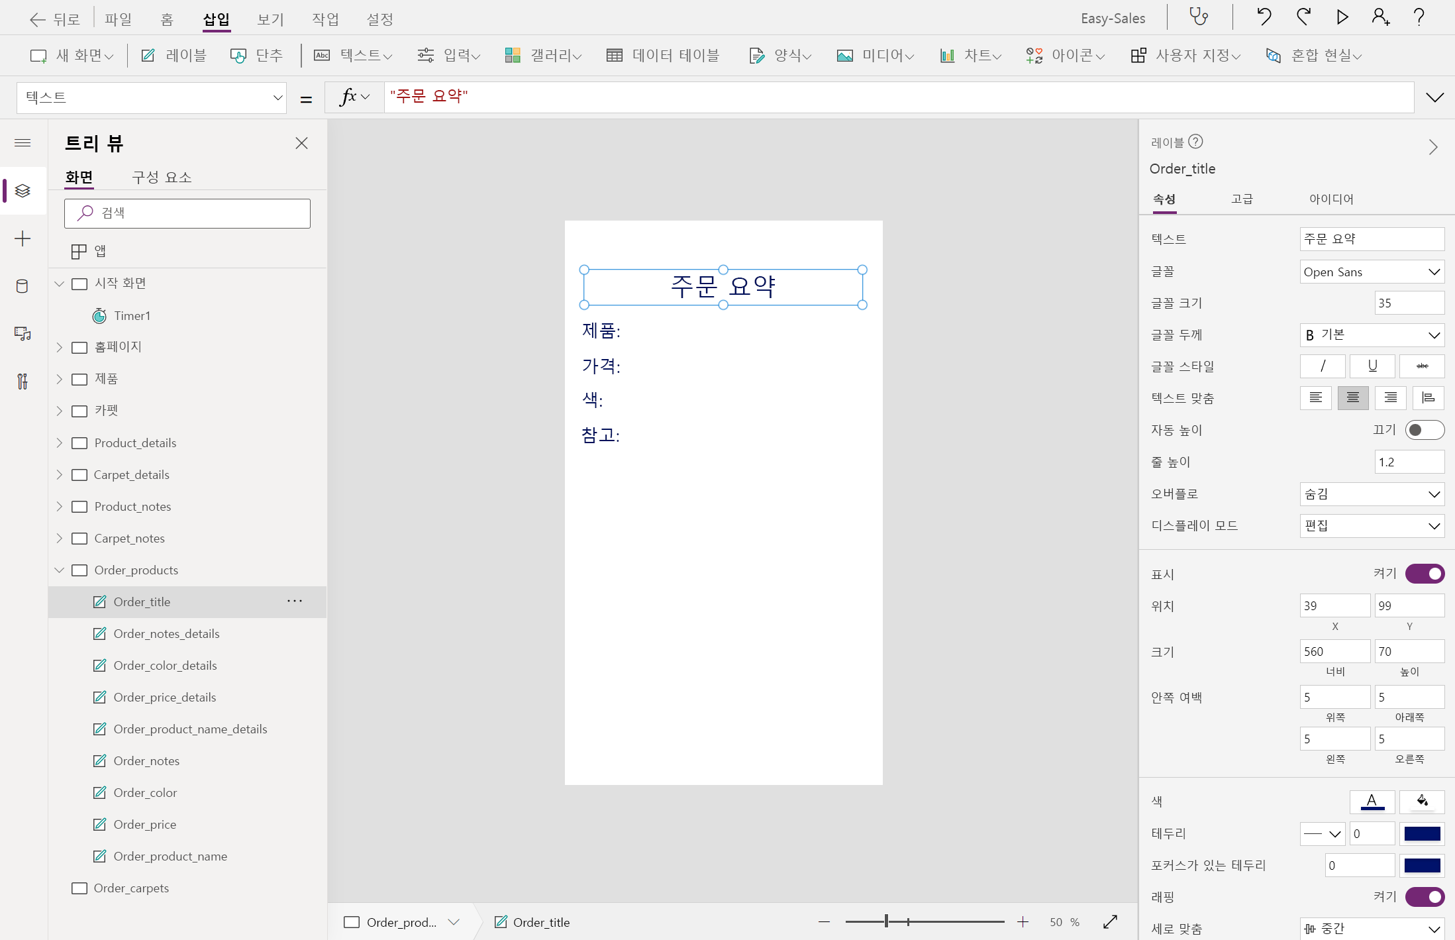Screen dimensions: 1455x940
Task: Toggle the 표시 visibility switch
Action: 1425,574
